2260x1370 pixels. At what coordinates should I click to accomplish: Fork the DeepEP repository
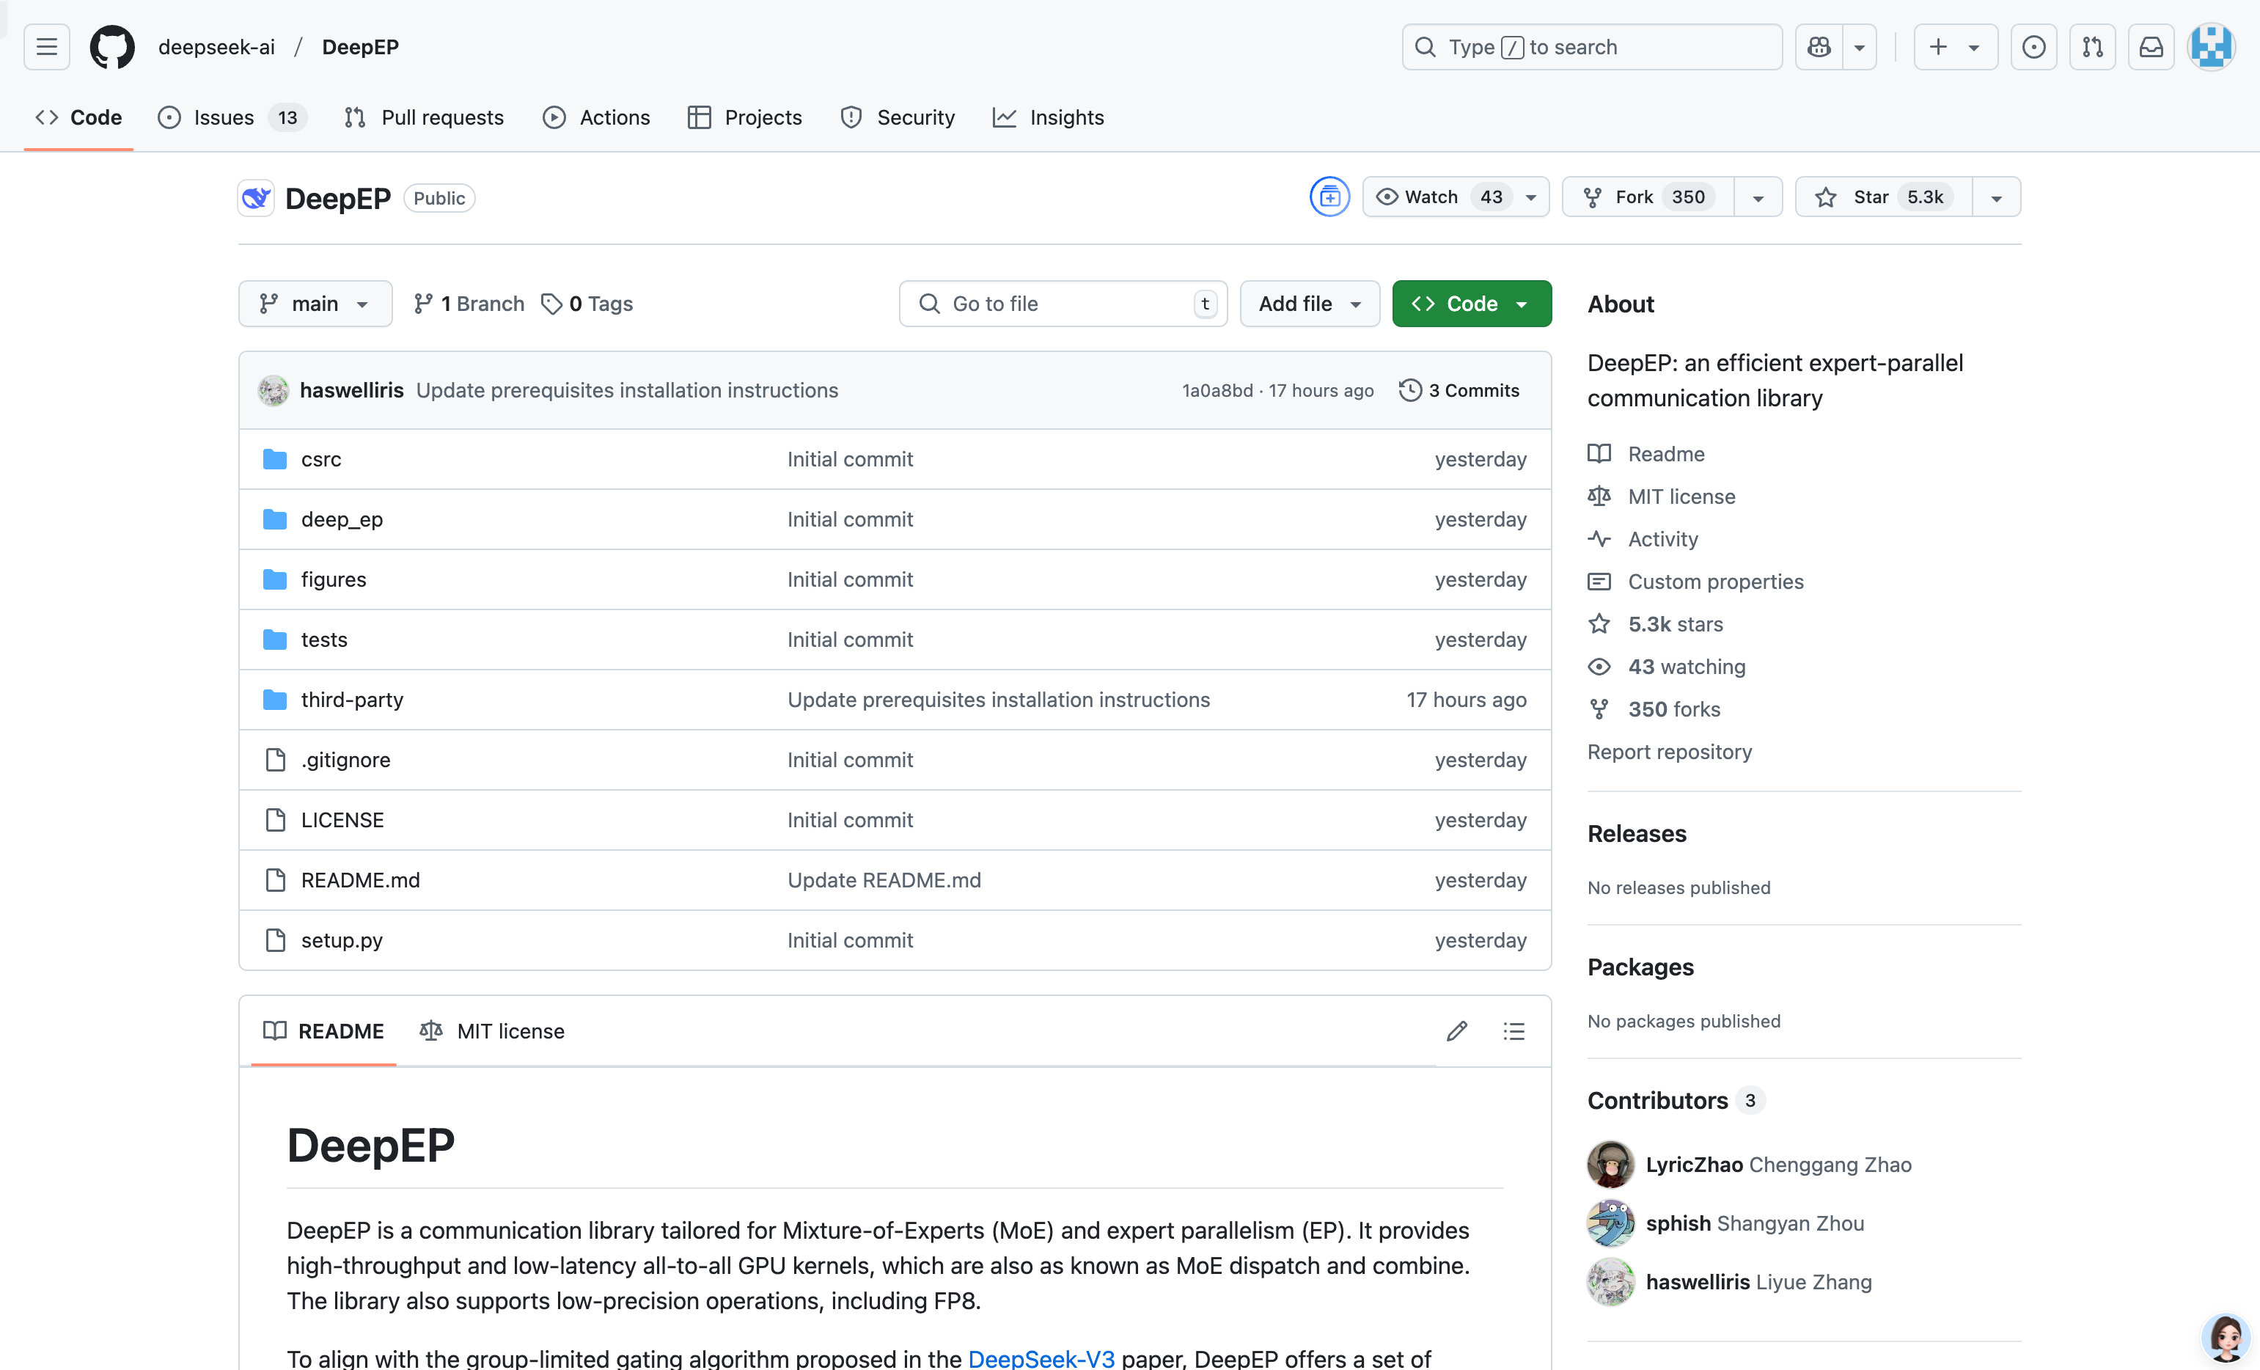tap(1648, 197)
